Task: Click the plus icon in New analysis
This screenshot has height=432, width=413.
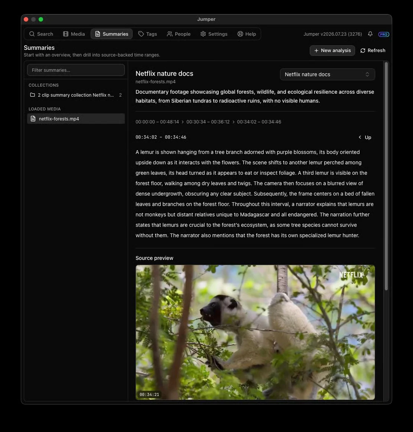Action: tap(316, 51)
